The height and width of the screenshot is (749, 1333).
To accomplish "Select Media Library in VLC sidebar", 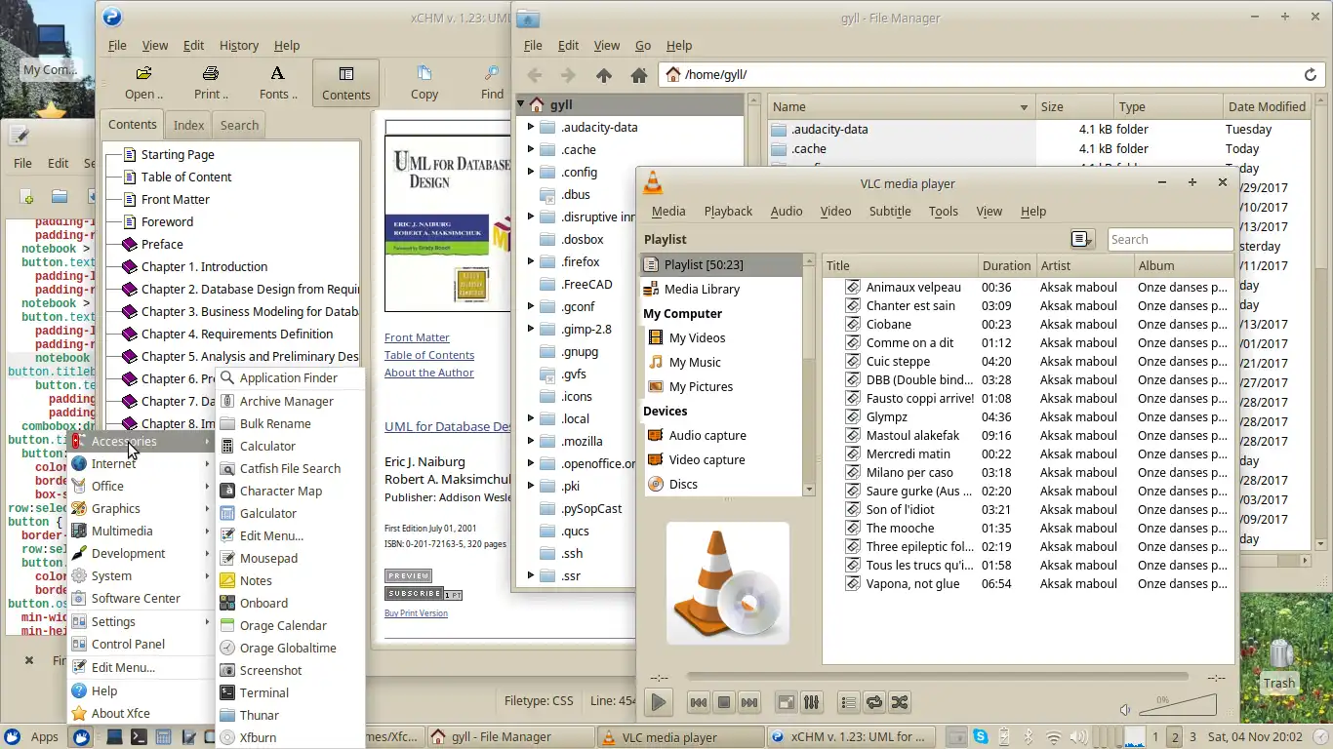I will (x=721, y=289).
